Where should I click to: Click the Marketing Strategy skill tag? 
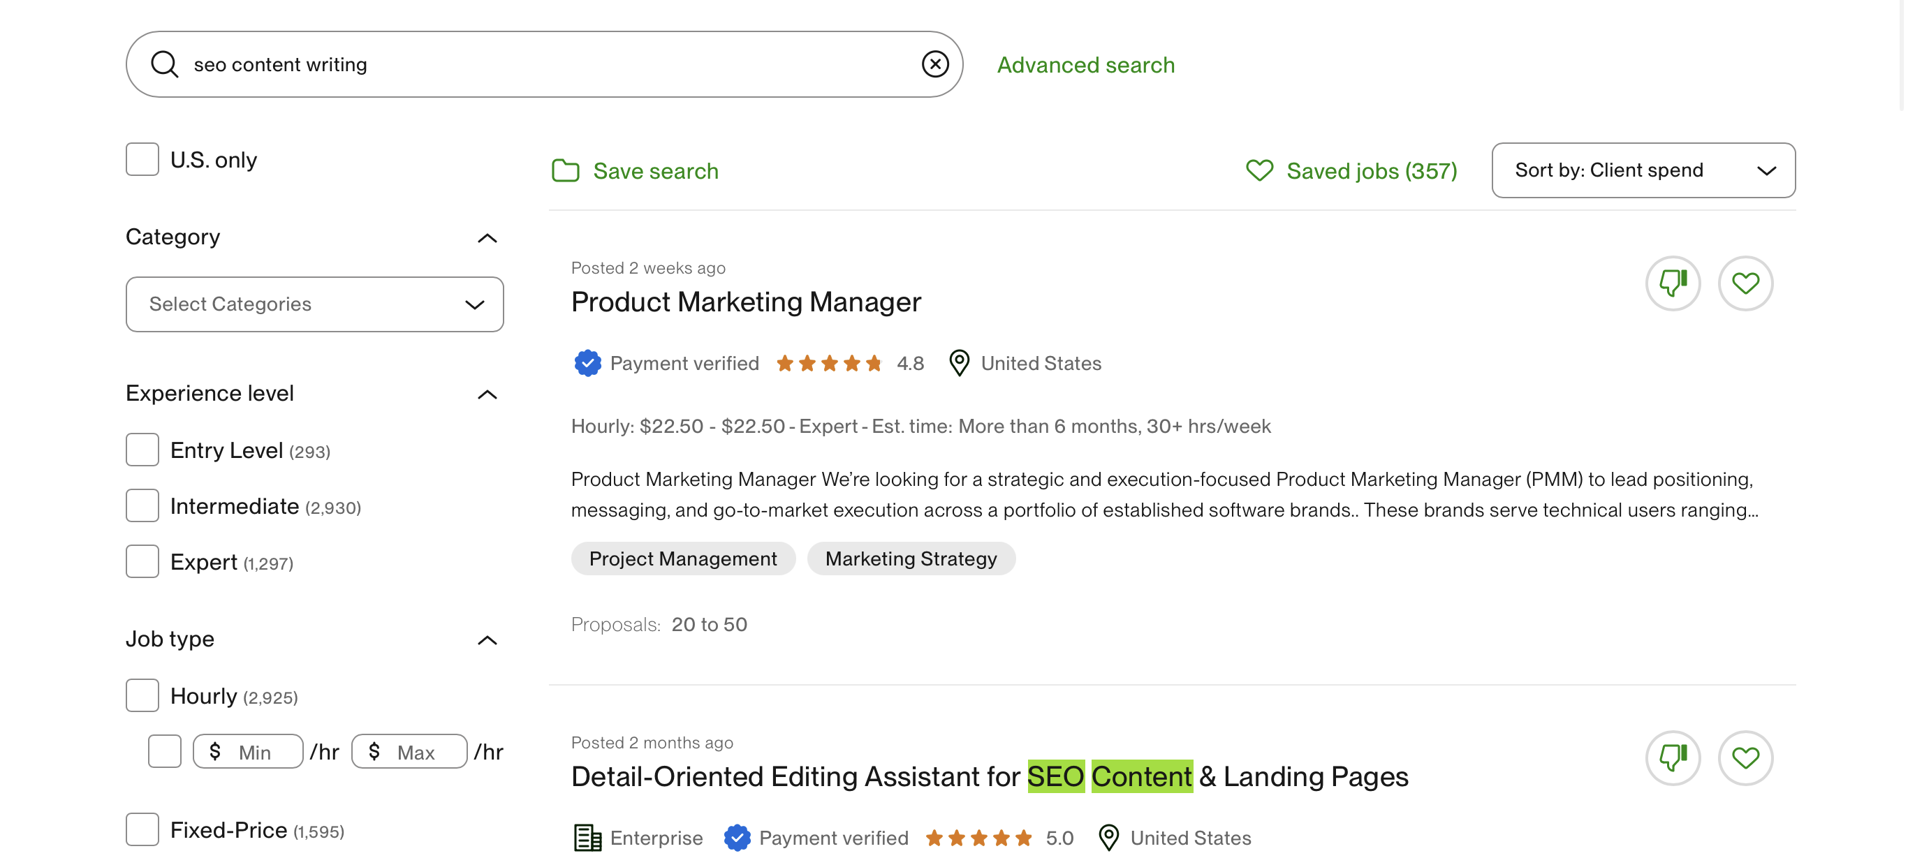(911, 559)
